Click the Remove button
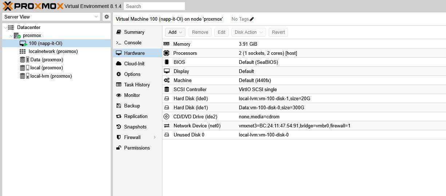 200,32
